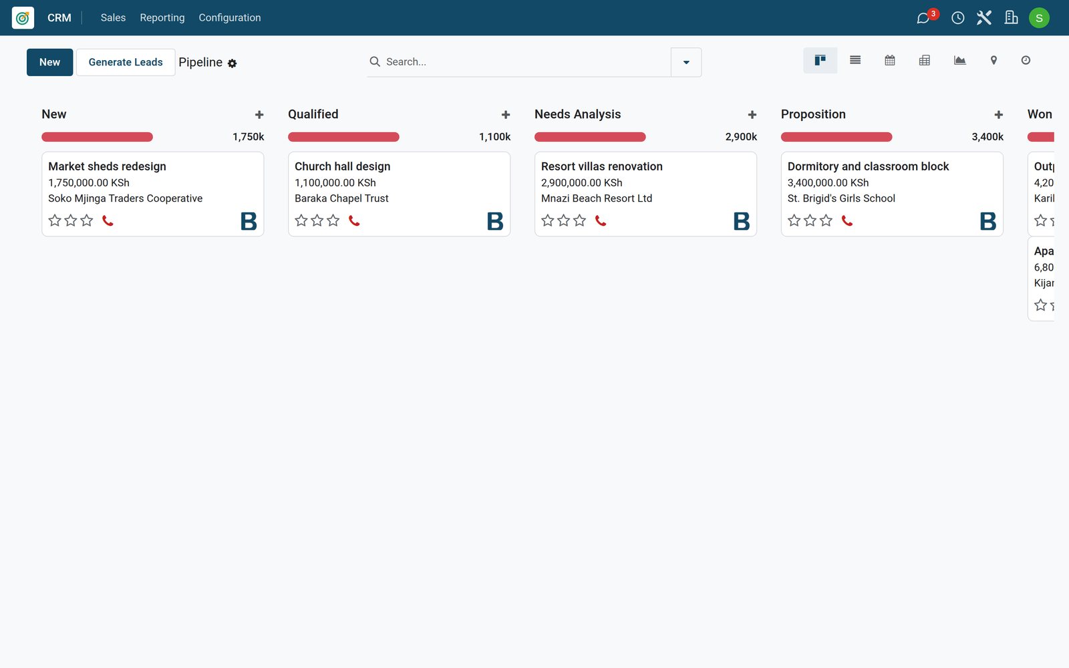Open the developer tools icon
Screen dimensions: 1069x668
coord(984,18)
